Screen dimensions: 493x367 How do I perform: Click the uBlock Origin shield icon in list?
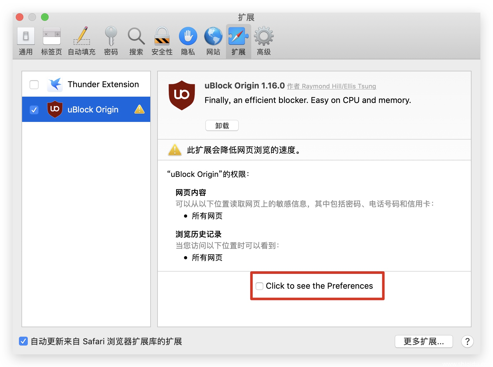click(55, 109)
